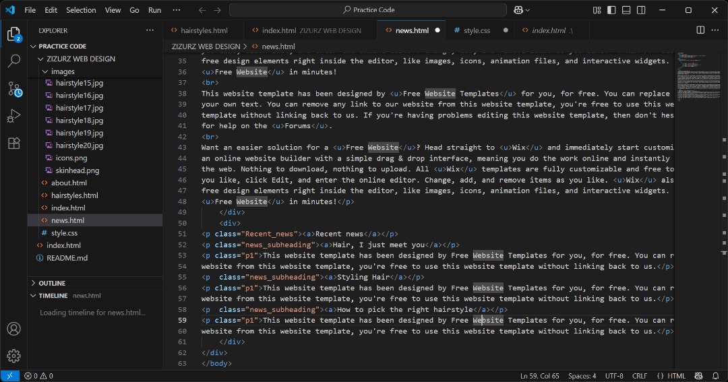The width and height of the screenshot is (728, 382).
Task: Open the Extensions view
Action: click(x=14, y=143)
